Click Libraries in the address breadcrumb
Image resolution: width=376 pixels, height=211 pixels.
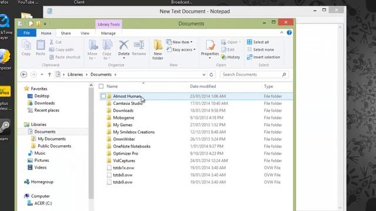click(x=75, y=74)
